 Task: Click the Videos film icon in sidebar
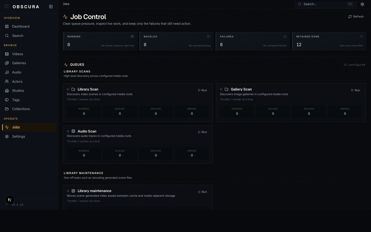7,54
